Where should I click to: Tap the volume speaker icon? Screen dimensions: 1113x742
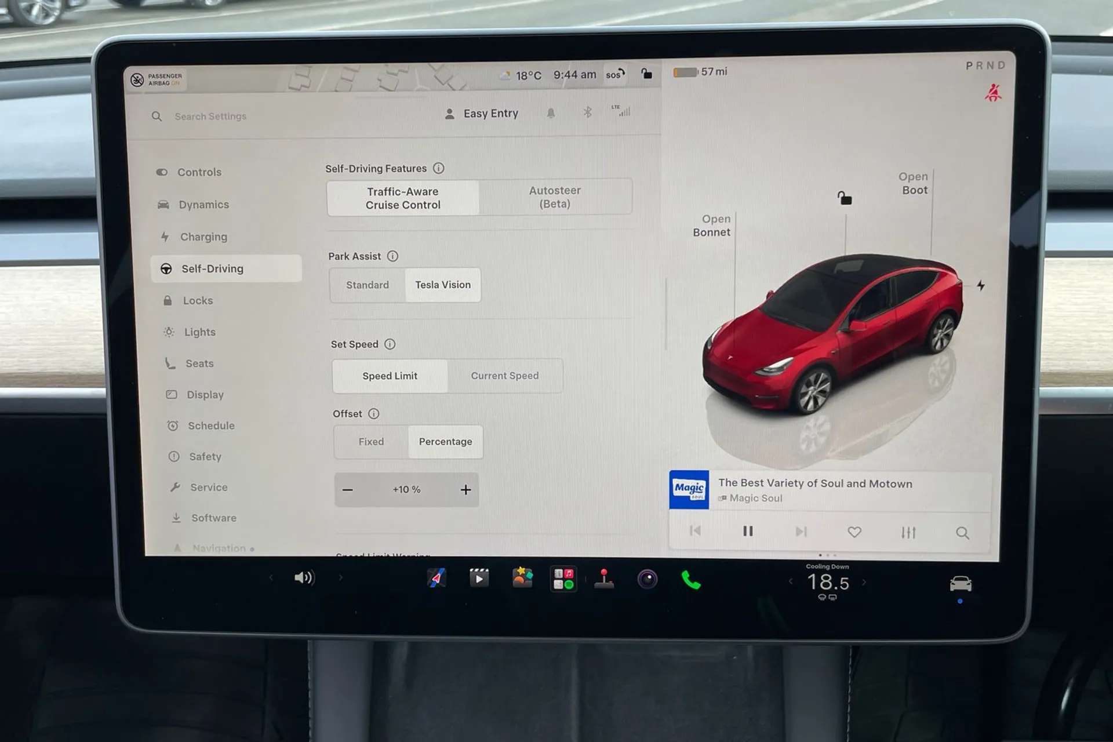(304, 577)
